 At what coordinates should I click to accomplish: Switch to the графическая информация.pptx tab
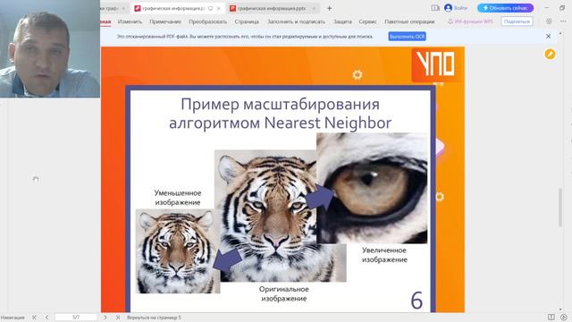[x=272, y=8]
